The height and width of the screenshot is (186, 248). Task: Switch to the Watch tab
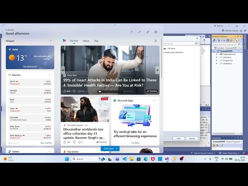(x=86, y=41)
